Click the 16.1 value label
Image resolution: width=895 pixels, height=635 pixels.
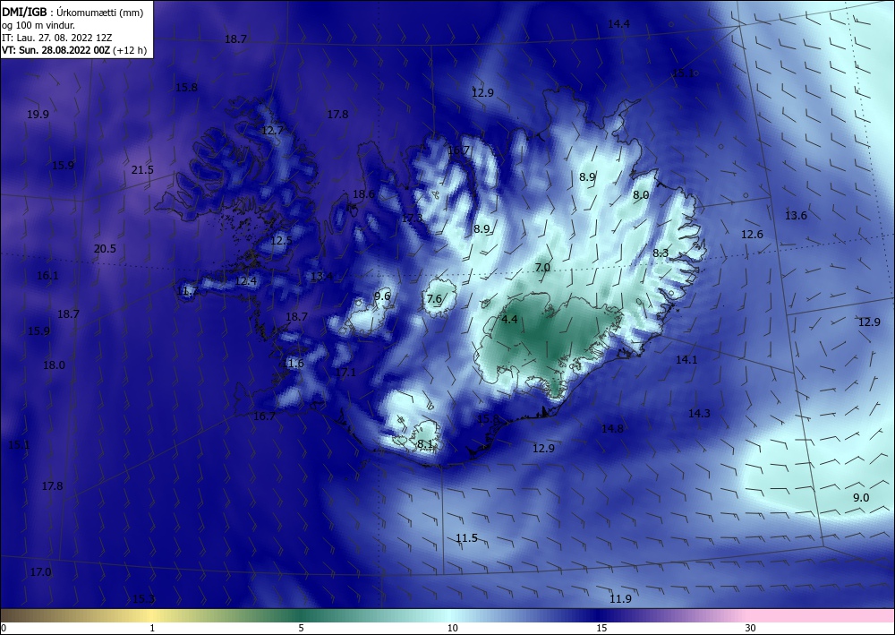47,275
